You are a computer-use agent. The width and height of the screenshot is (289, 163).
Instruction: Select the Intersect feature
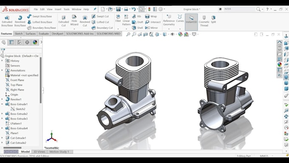point(153,22)
